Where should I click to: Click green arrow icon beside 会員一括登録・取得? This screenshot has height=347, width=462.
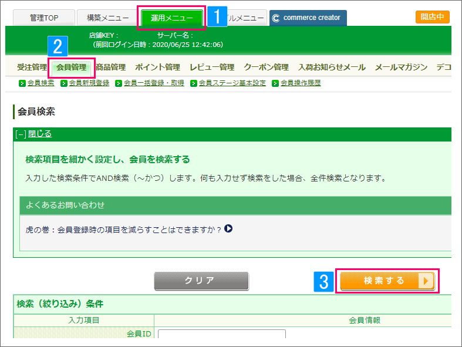click(119, 83)
